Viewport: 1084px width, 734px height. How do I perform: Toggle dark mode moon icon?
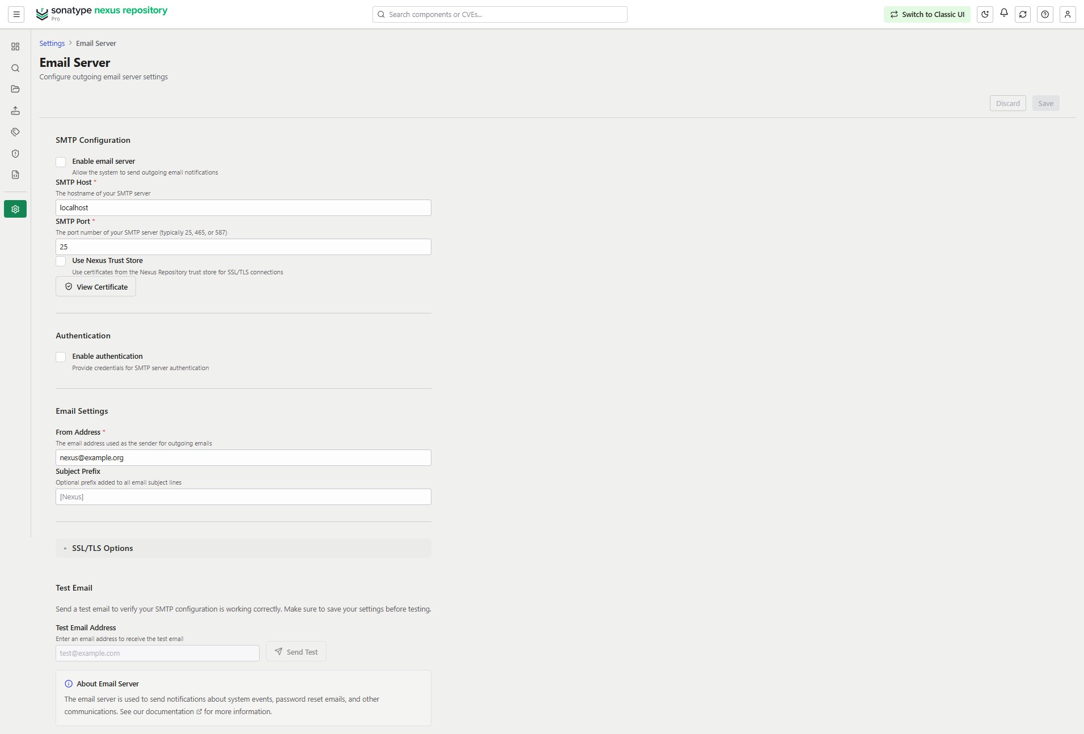pos(985,14)
